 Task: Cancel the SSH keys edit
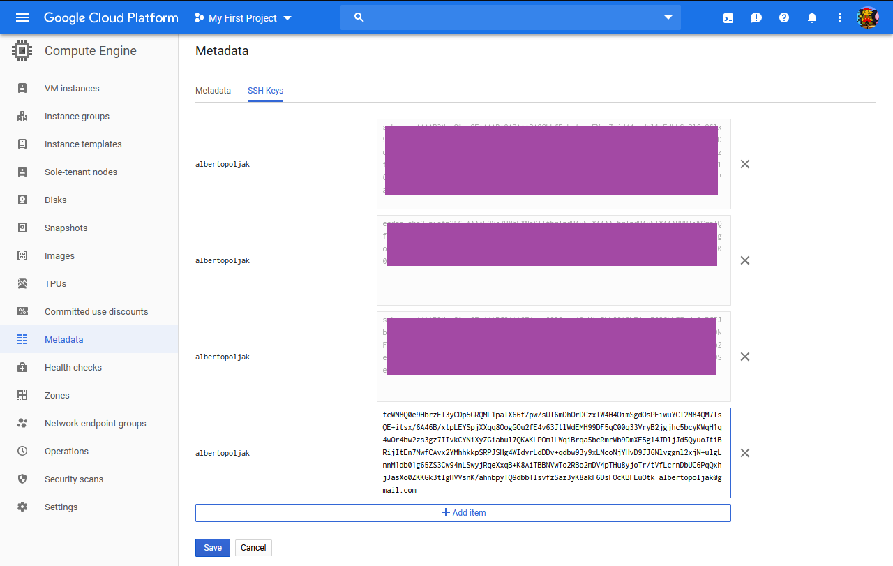[253, 548]
